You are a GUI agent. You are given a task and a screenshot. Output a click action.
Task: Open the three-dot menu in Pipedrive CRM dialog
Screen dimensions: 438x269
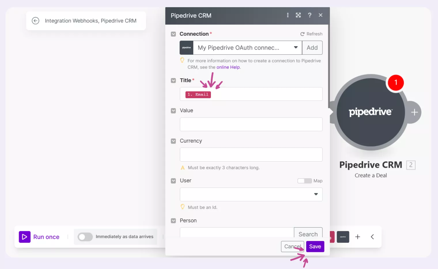(288, 15)
